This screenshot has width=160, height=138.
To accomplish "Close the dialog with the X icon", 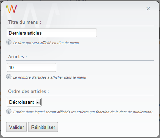I will click(x=148, y=9).
